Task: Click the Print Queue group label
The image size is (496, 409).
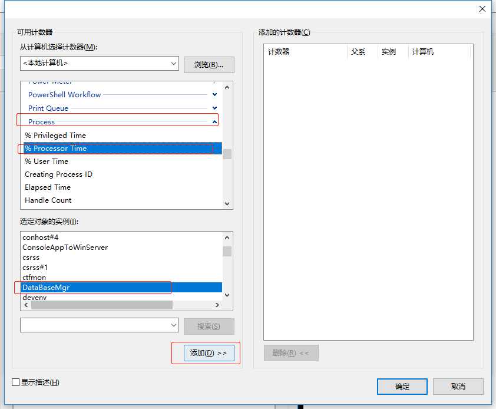Action: point(48,108)
